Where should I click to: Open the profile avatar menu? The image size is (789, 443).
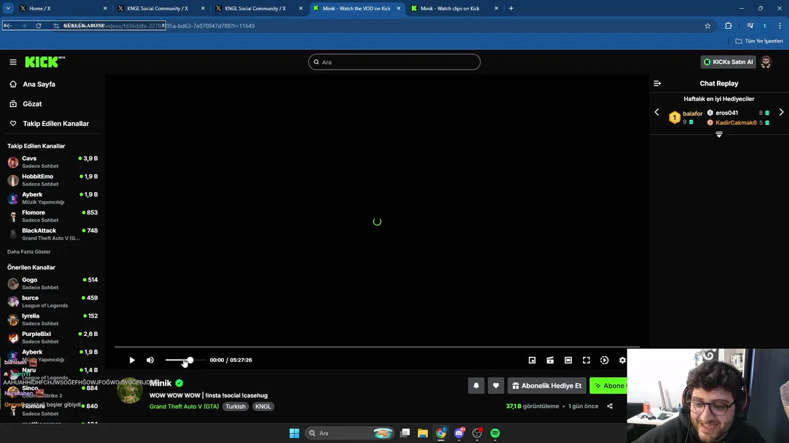[x=766, y=62]
